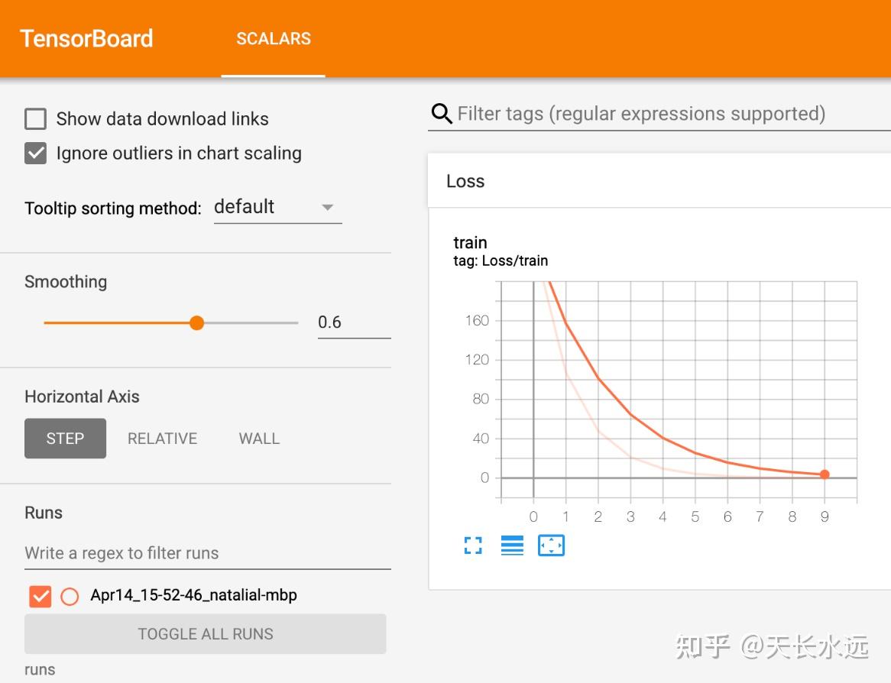Select only the Apr14_15-52-46 run radio button

(x=70, y=597)
